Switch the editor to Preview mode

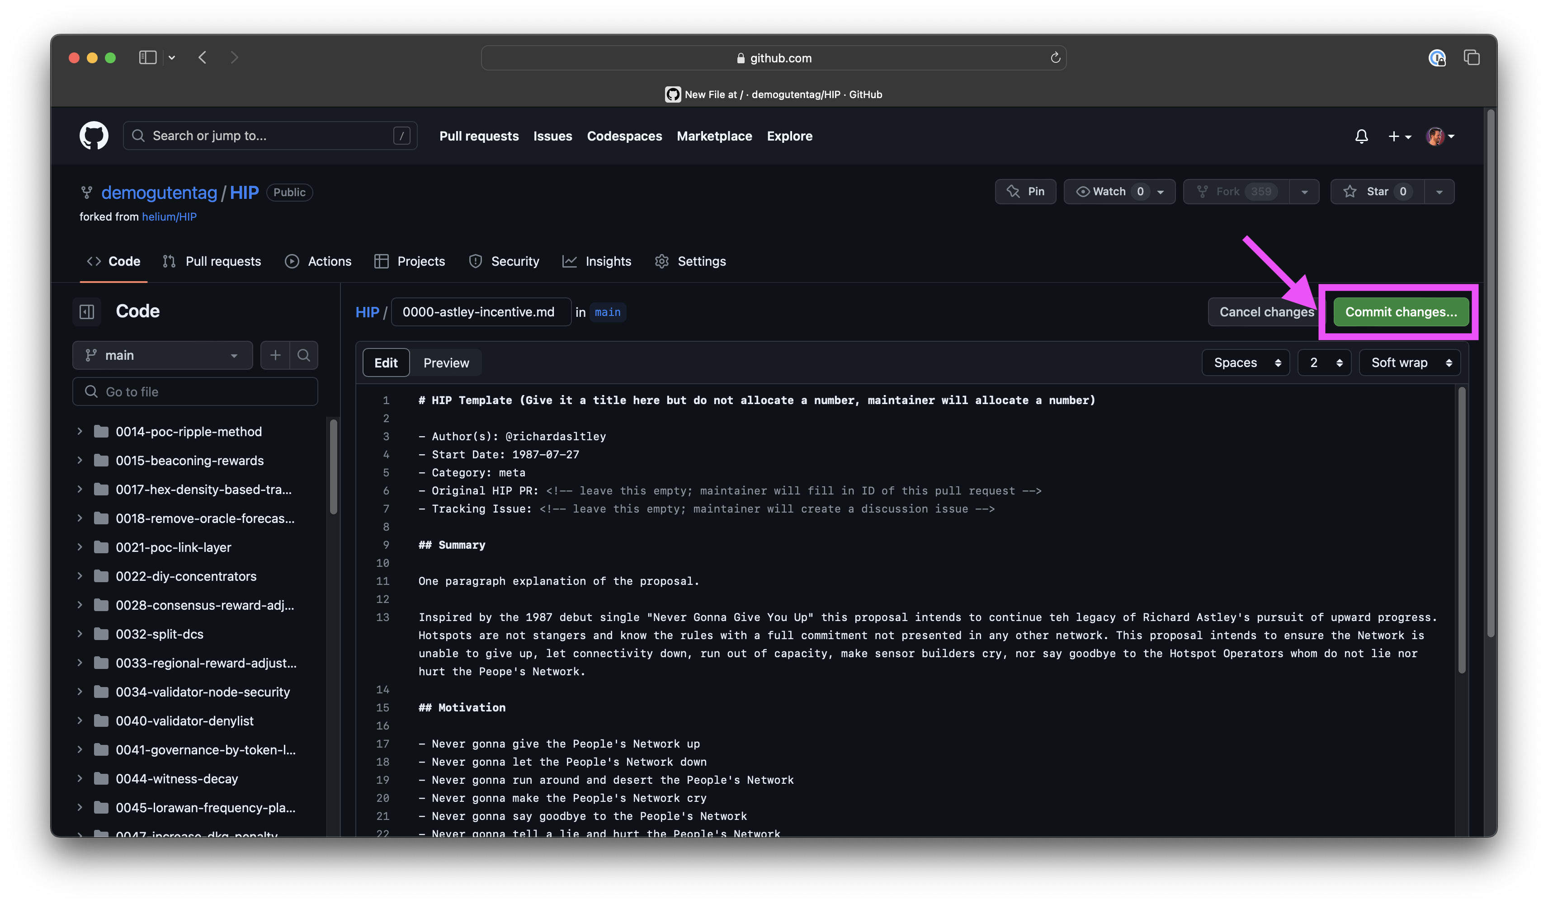click(x=446, y=363)
